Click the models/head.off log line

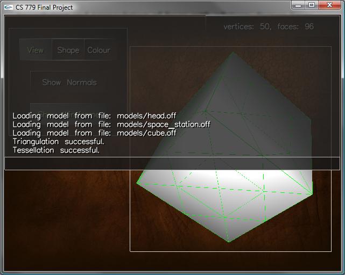(x=94, y=115)
